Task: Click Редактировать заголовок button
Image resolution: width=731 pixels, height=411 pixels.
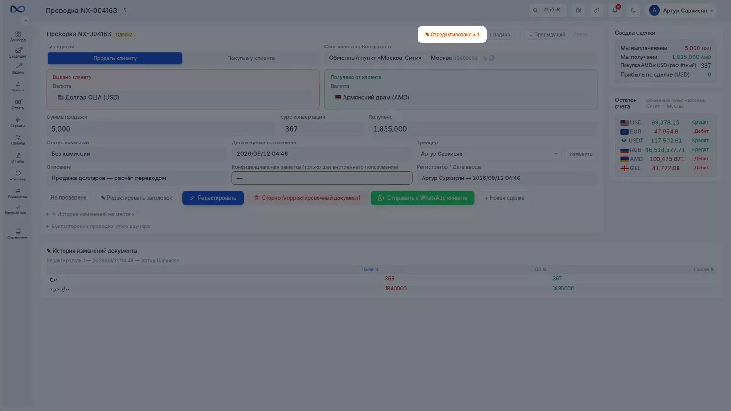Action: [x=137, y=198]
